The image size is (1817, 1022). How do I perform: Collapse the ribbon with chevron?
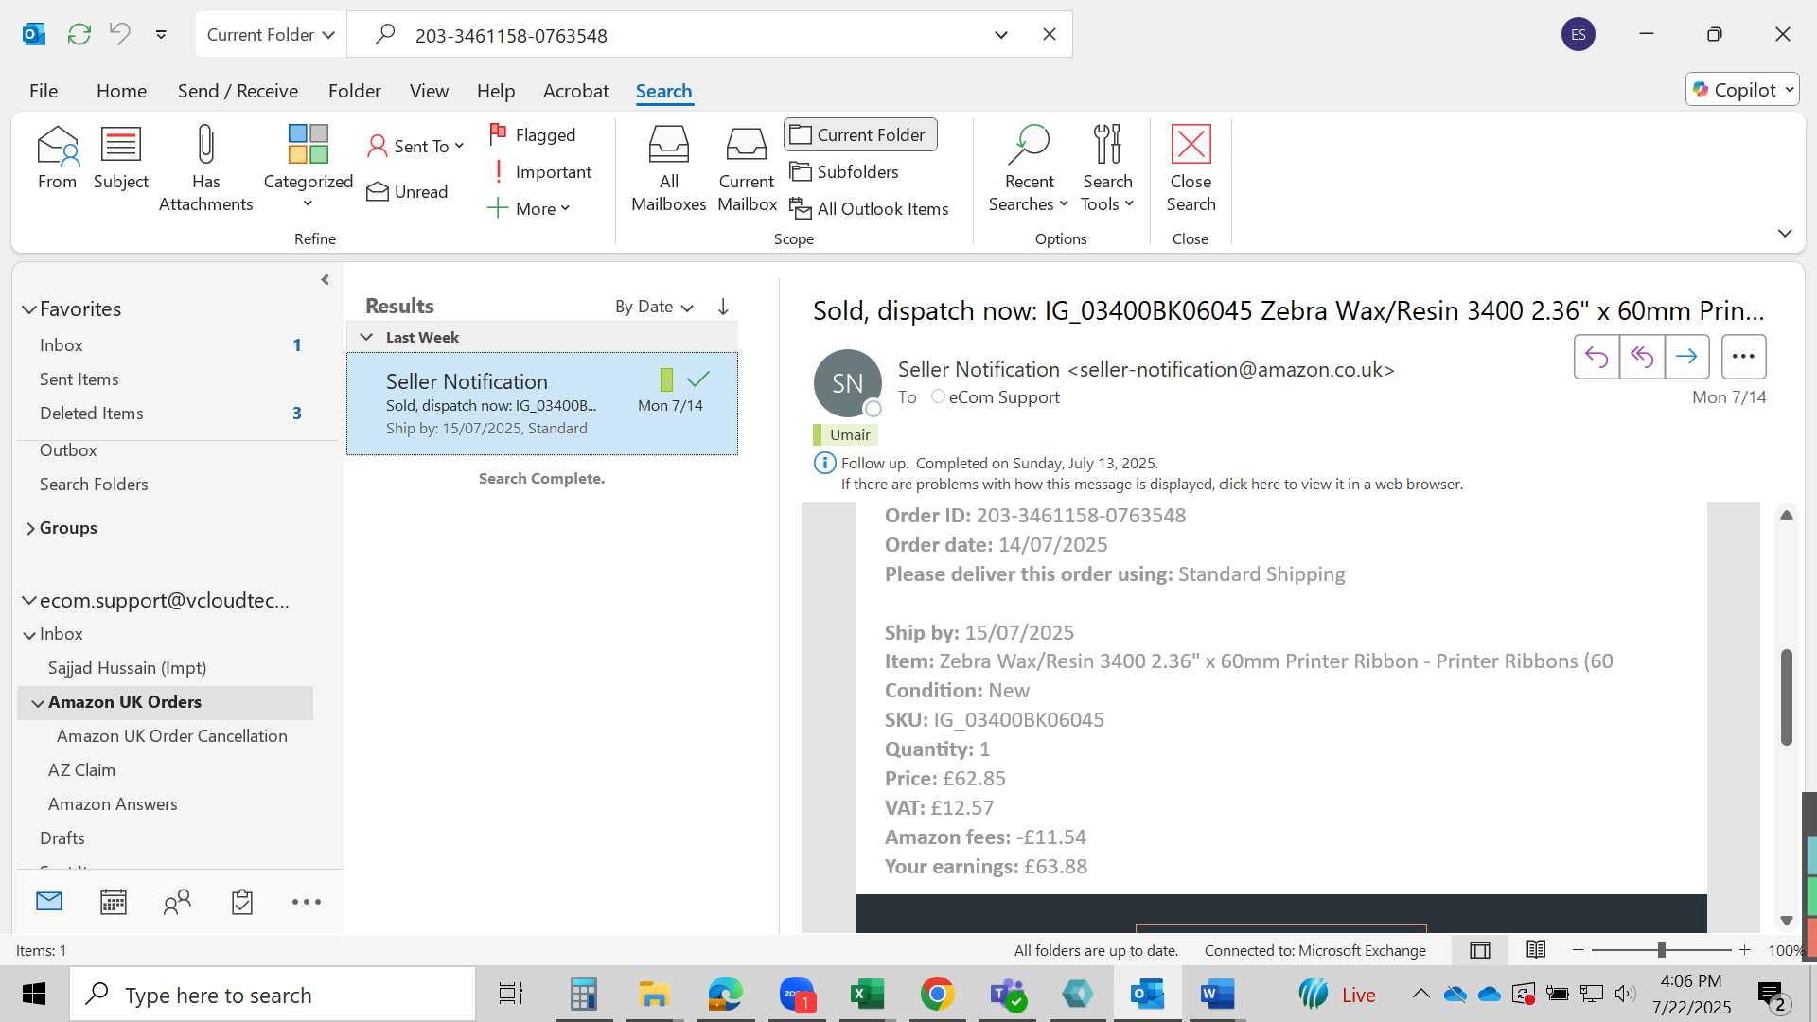point(1785,233)
